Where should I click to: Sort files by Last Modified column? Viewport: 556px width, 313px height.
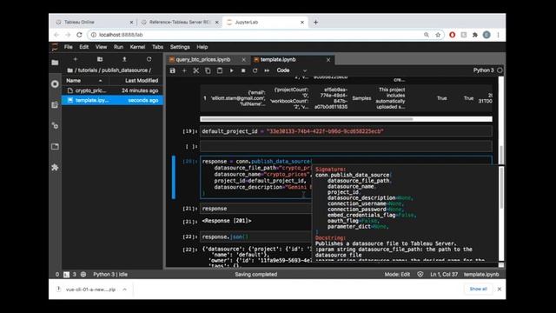point(136,81)
